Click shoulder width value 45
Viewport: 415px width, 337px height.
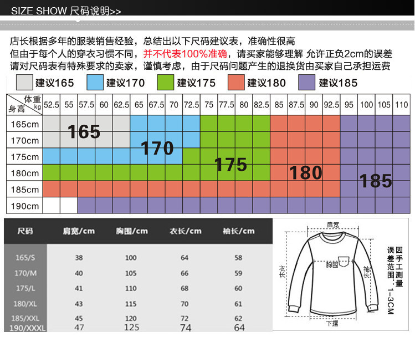[x=79, y=318]
